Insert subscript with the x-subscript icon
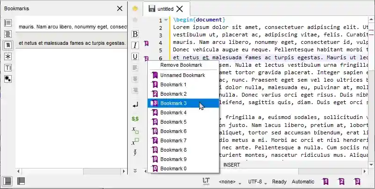The width and height of the screenshot is (375, 189). pyautogui.click(x=135, y=130)
